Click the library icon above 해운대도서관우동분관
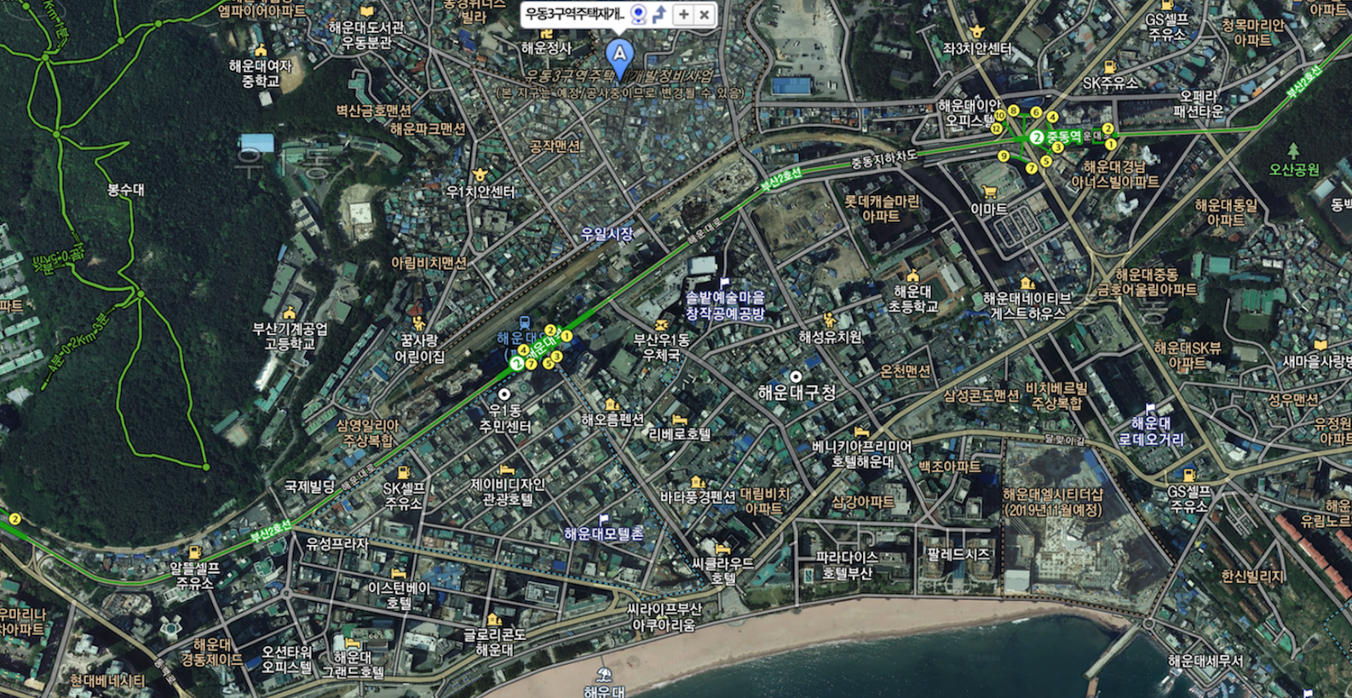 [366, 12]
